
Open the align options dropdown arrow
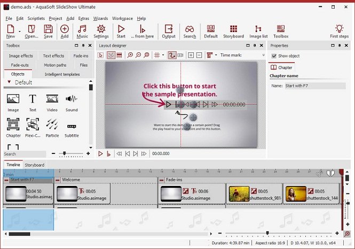point(216,55)
